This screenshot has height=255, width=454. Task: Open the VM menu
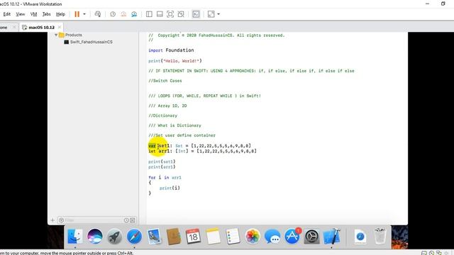click(x=33, y=14)
